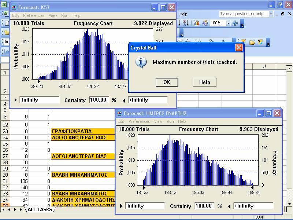Screen dimensions: 293x220
Task: Close the Crystal Ball message dialog
Action: pyautogui.click(x=239, y=48)
